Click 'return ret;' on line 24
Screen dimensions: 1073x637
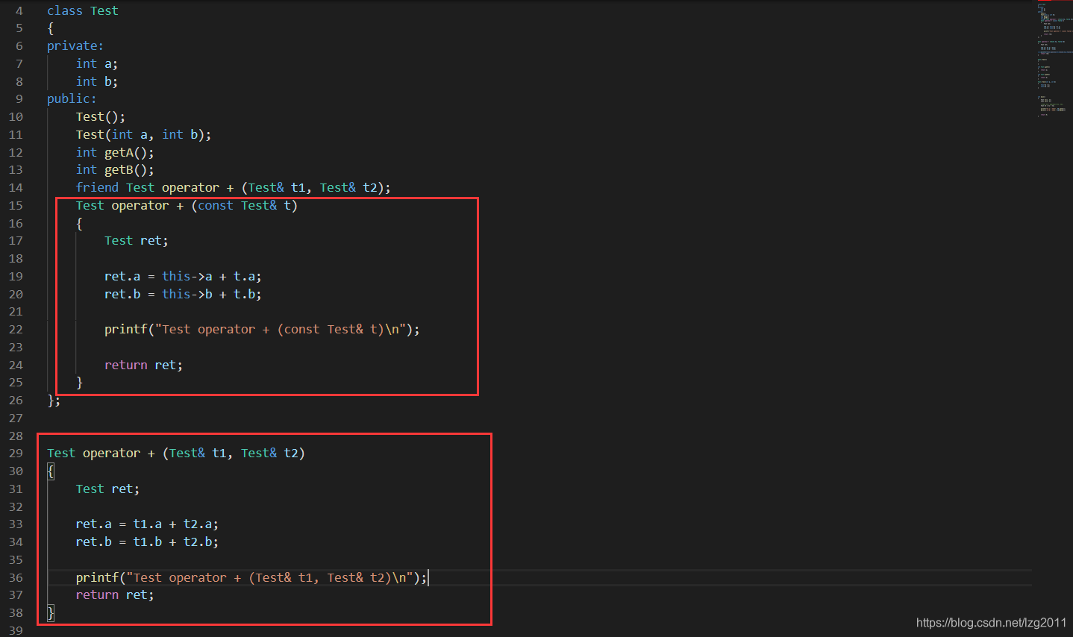click(x=143, y=365)
